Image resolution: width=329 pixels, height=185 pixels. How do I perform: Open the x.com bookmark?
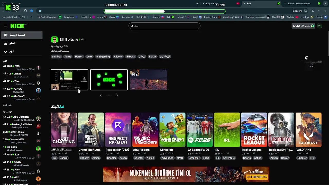click(102, 17)
